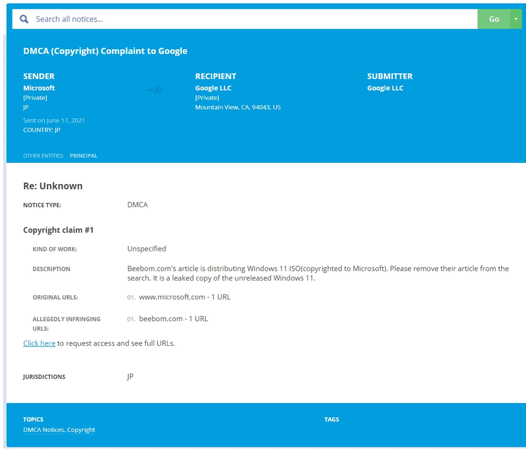Click the 'COUNTRY: JP' text
This screenshot has width=526, height=449.
pyautogui.click(x=42, y=130)
